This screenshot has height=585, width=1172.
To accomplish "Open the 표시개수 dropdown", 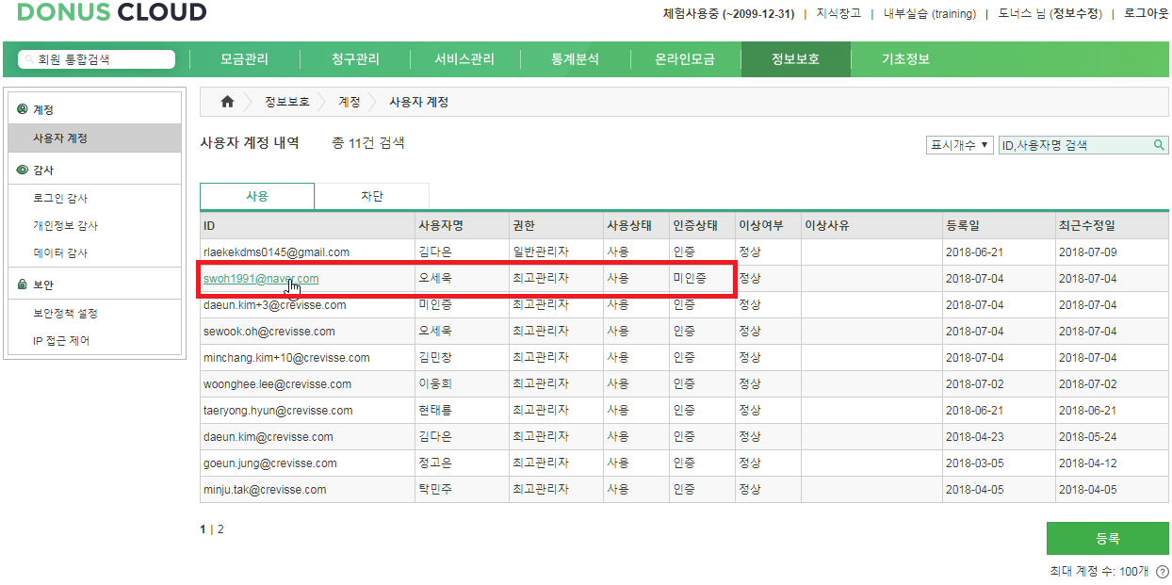I will pyautogui.click(x=959, y=145).
